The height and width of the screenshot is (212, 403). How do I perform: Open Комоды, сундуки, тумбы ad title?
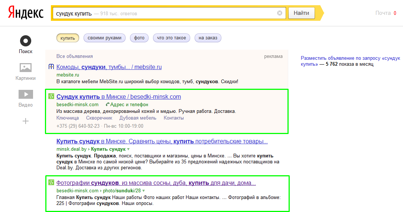(x=109, y=67)
